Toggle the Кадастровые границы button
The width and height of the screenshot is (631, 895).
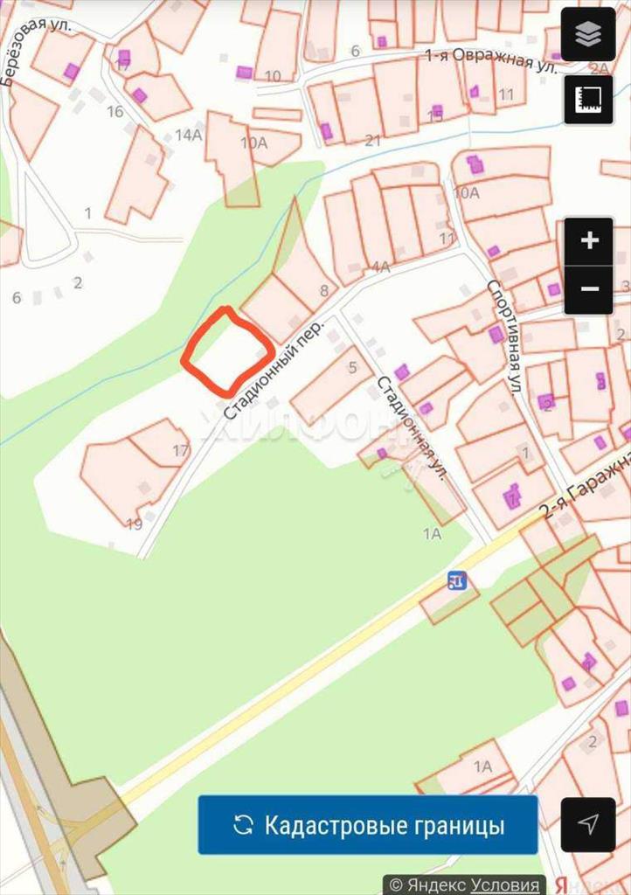click(368, 825)
